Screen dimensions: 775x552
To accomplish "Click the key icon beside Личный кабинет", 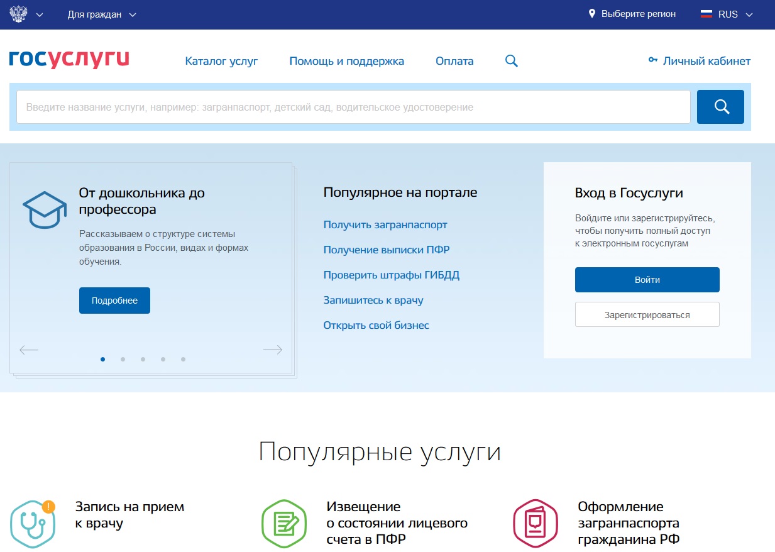I will tap(652, 60).
